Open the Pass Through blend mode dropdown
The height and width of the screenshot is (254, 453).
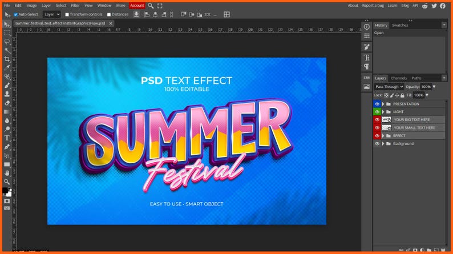click(389, 87)
